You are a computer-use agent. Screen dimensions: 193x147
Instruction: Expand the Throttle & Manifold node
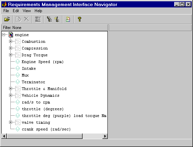[11, 89]
